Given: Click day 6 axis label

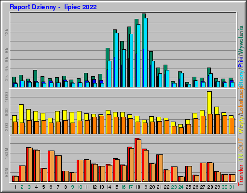Looking at the screenshot, I should [51, 187].
